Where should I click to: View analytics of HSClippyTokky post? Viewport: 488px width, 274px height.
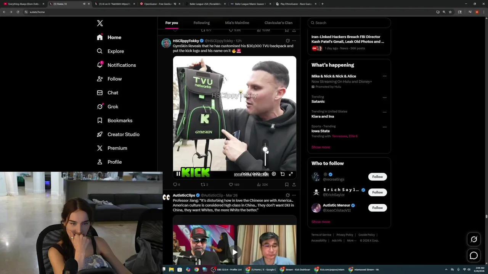point(262,185)
